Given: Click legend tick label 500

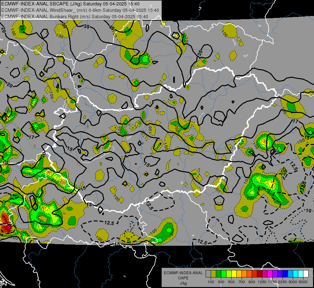Looking at the screenshot, I should [231, 282].
